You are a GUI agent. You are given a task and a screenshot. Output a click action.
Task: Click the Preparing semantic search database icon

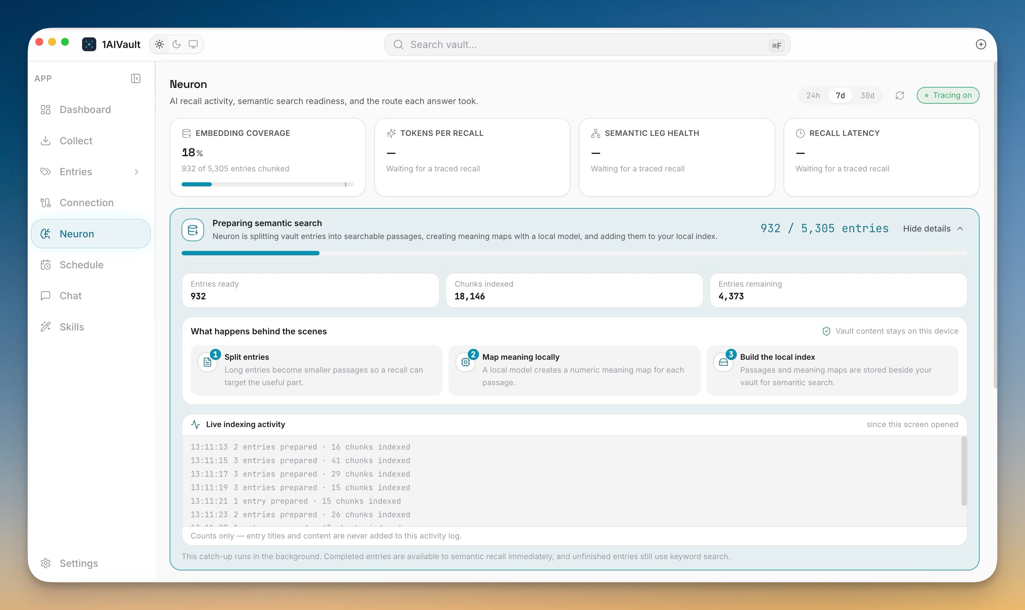click(x=193, y=230)
